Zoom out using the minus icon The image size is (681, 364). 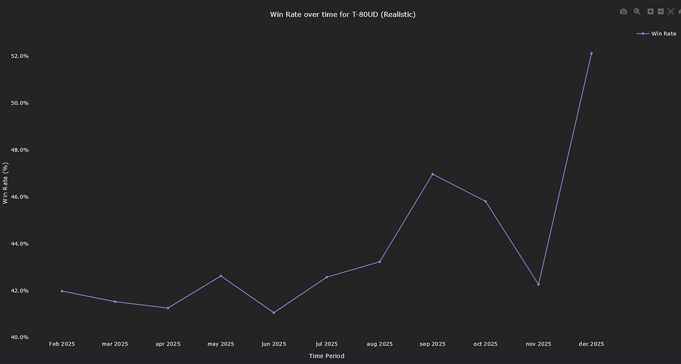coord(660,12)
